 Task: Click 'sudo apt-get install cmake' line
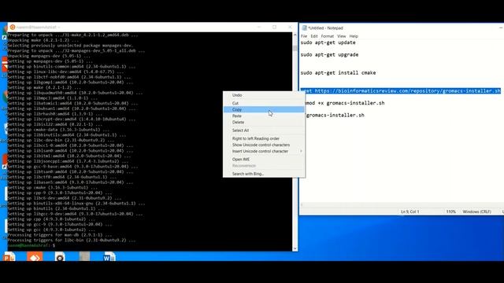tap(338, 73)
